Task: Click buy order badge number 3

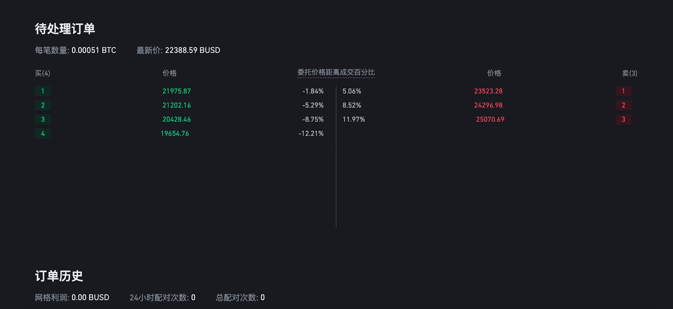Action: pos(43,119)
